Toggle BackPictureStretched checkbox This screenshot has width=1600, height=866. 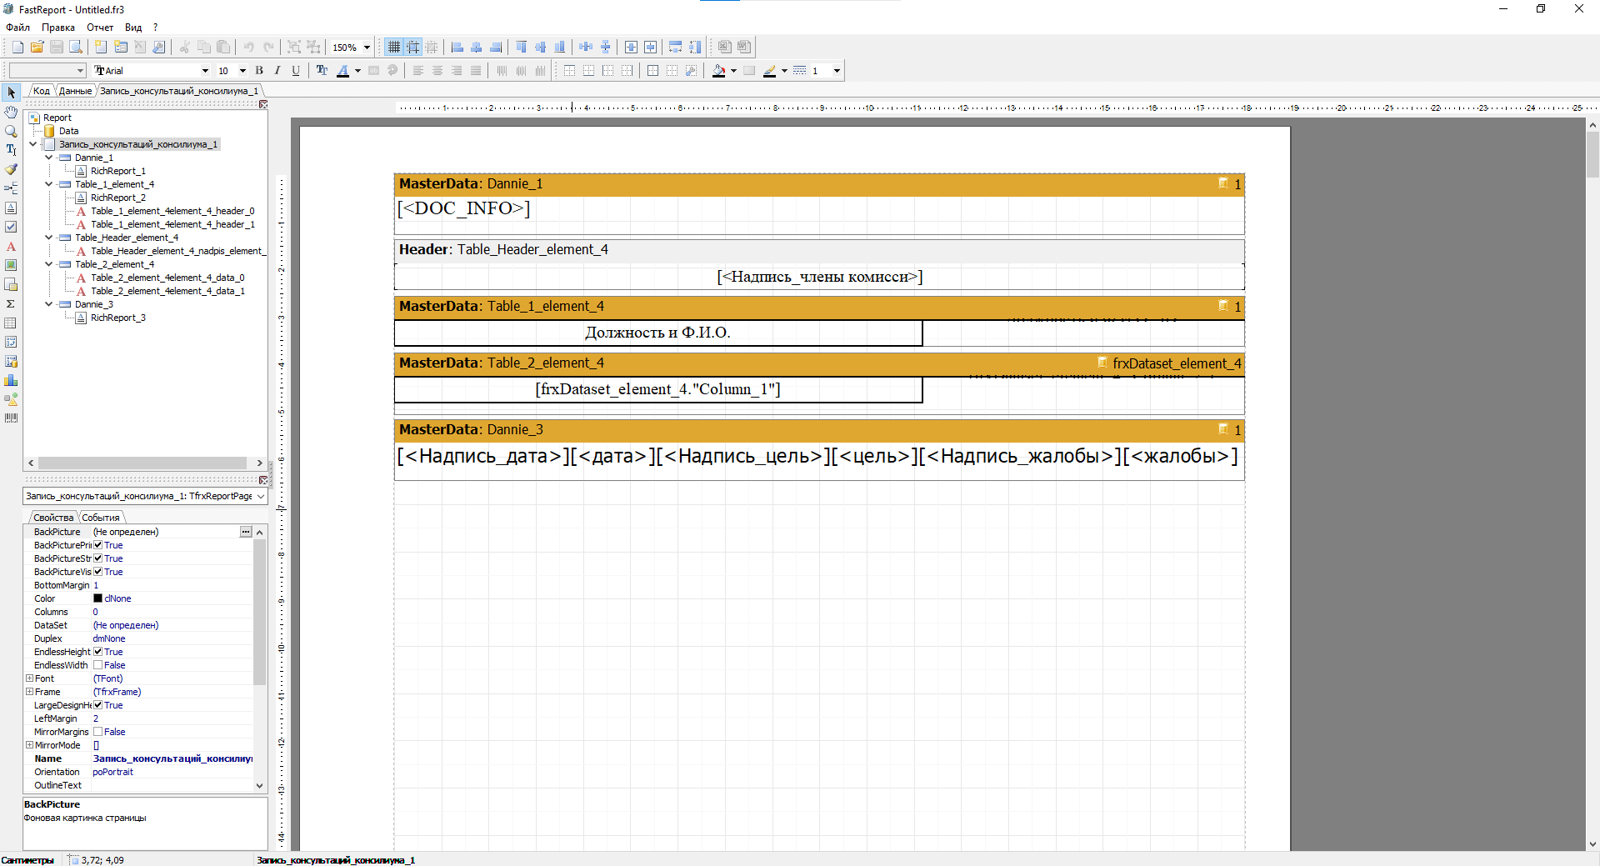97,558
